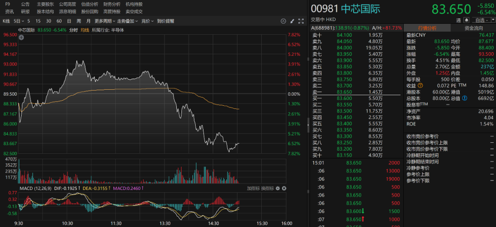Viewport: 496px width, 227px height.
Task: Open the 竞价 auction dropdown
Action: coord(147,21)
